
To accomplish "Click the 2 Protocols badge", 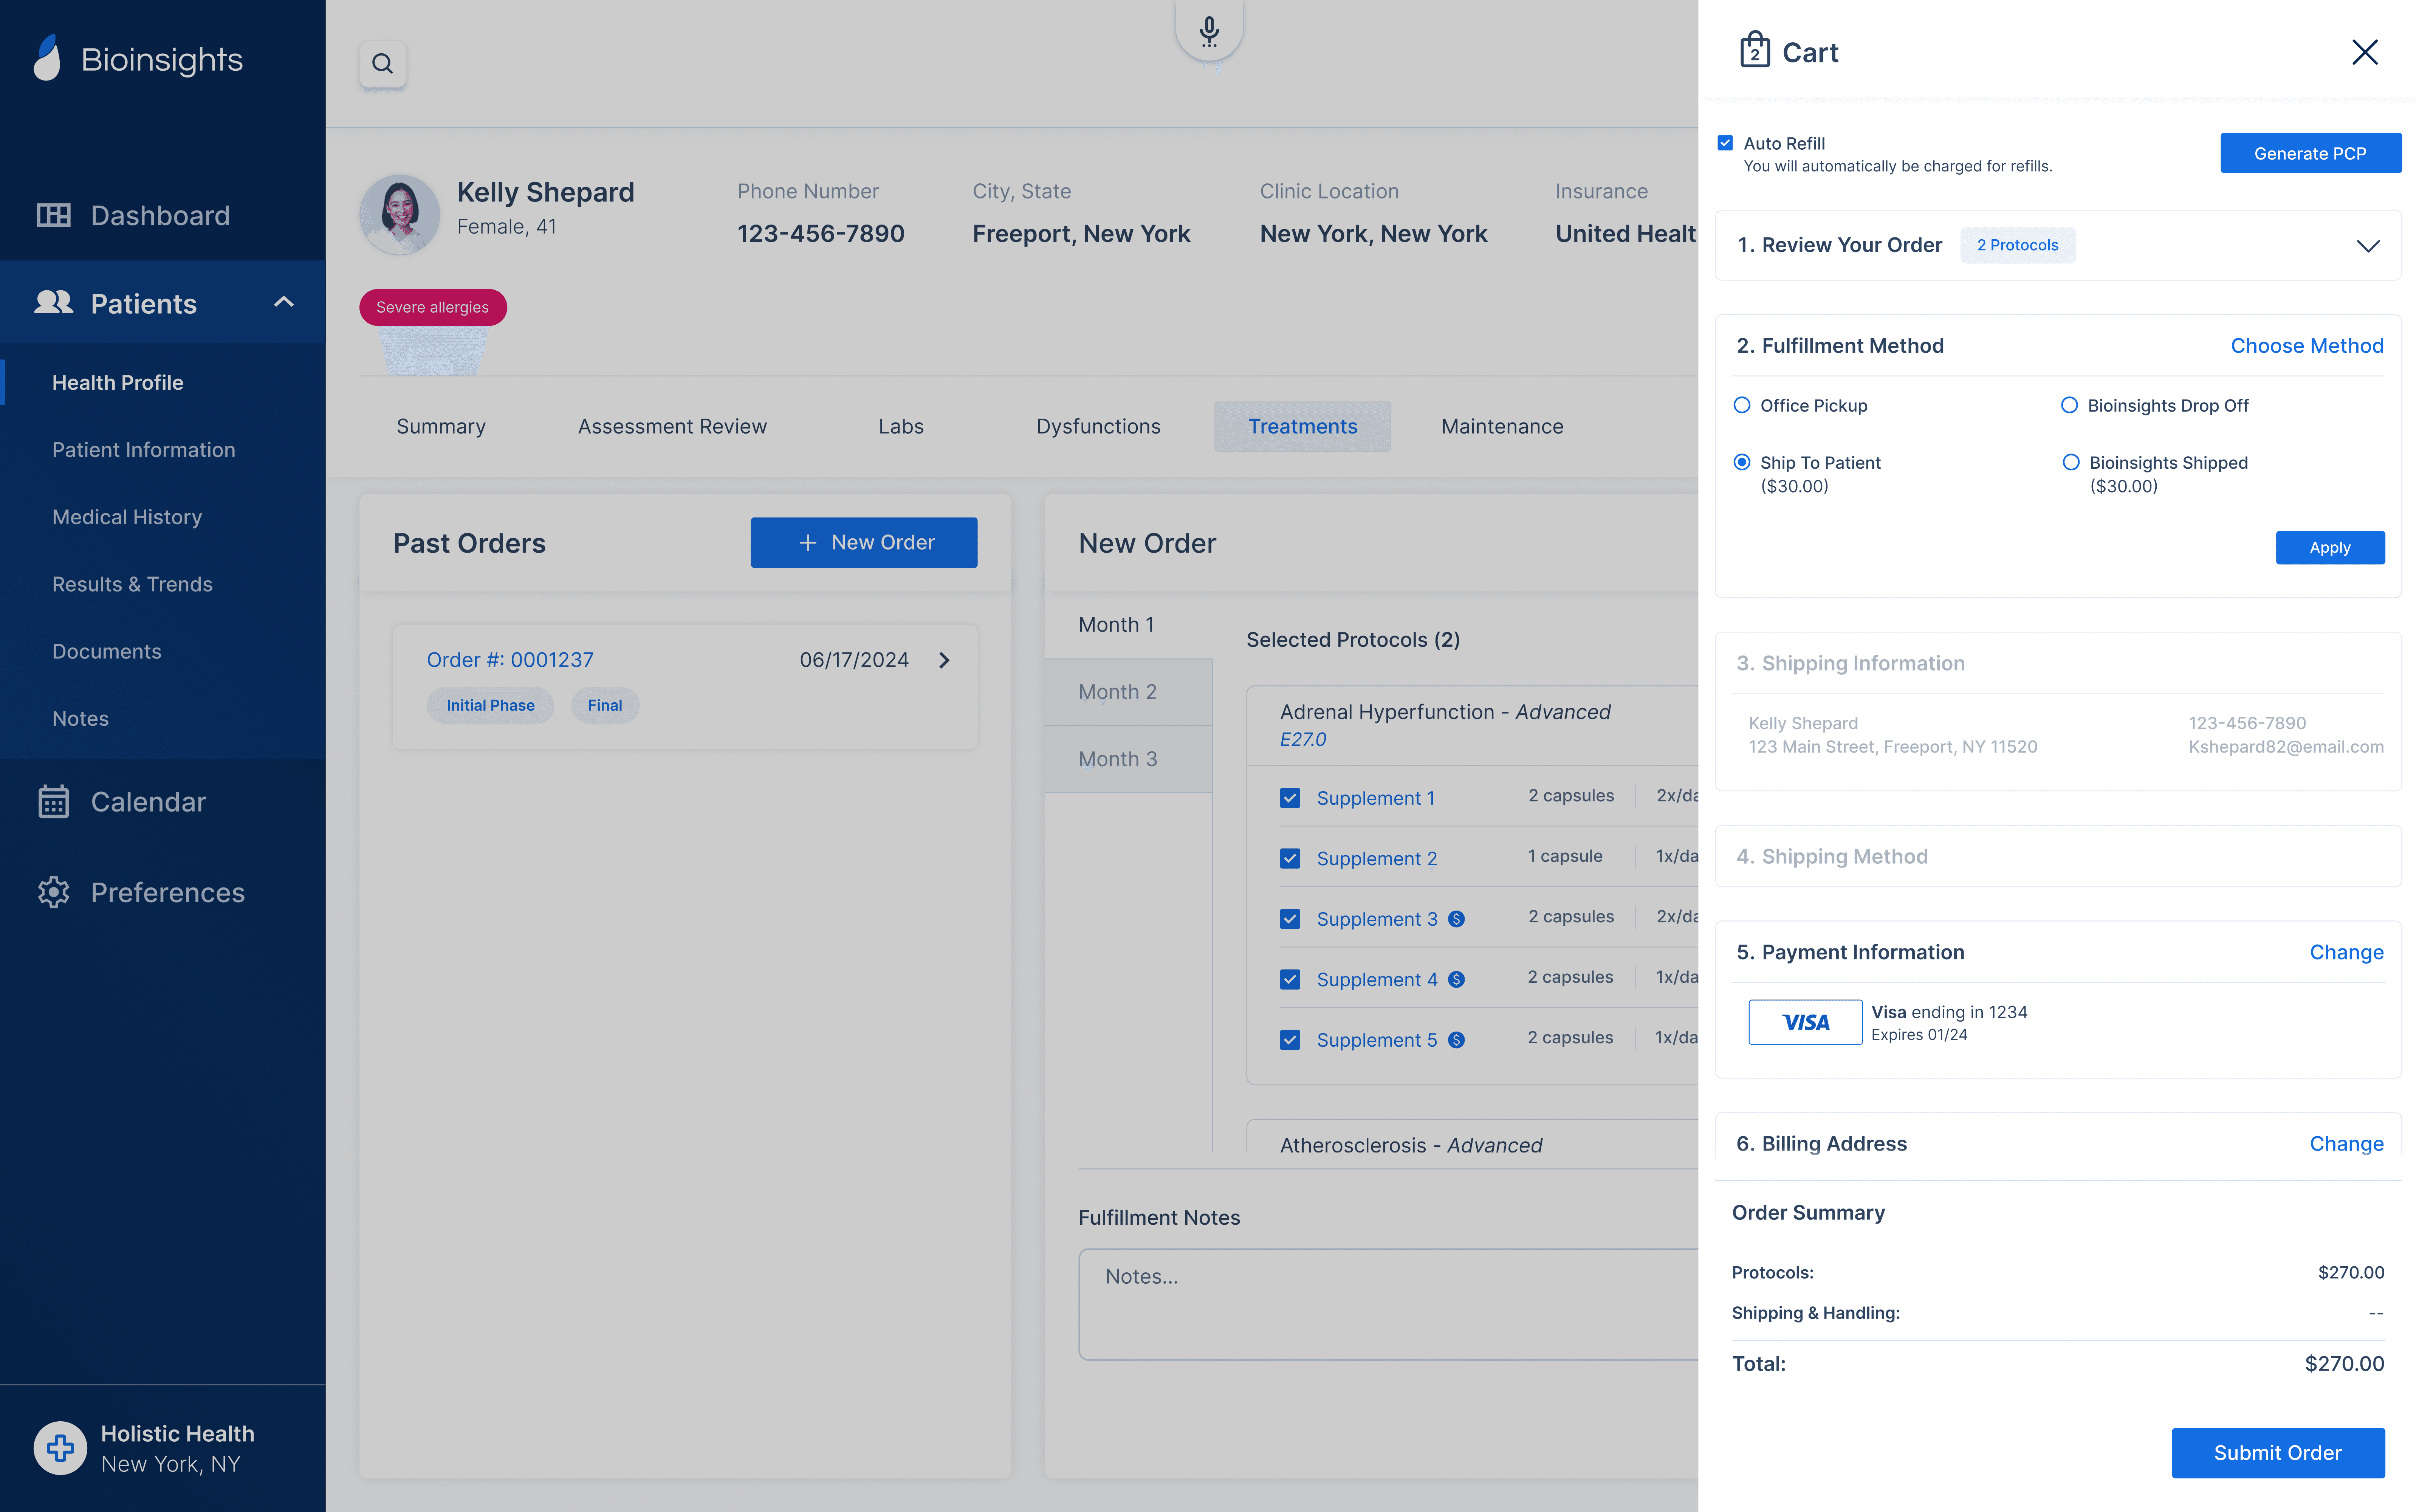I will point(2017,245).
